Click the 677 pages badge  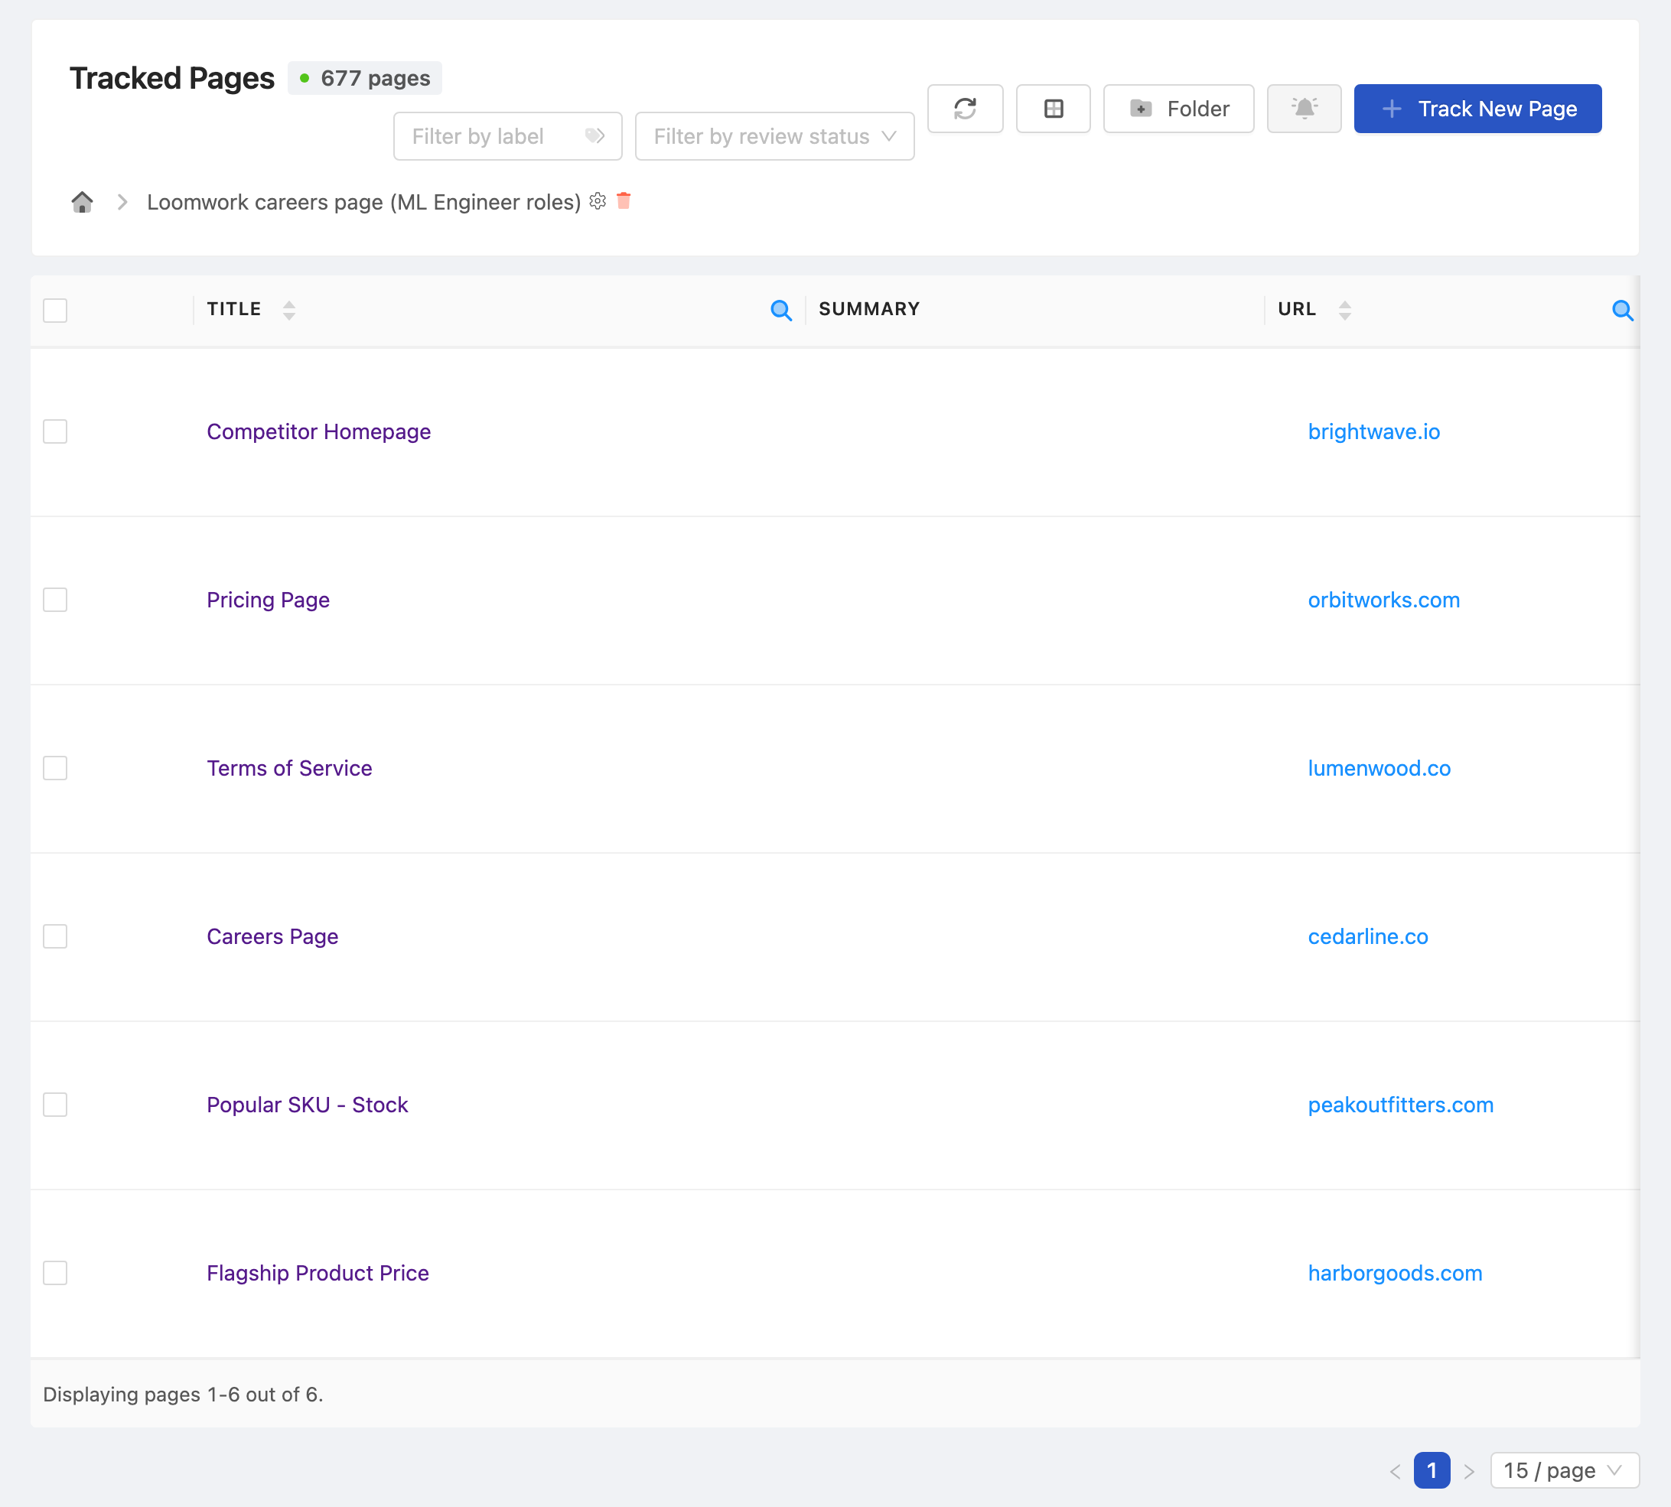[364, 78]
